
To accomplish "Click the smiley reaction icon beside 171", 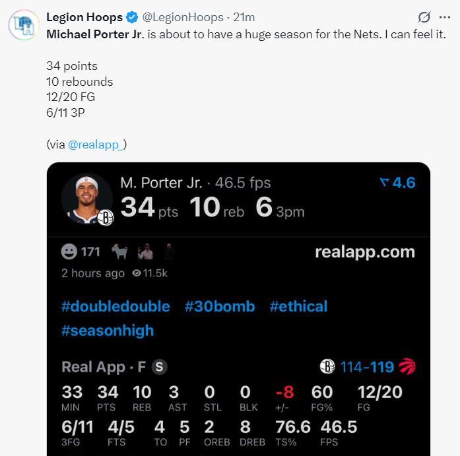I will [69, 251].
